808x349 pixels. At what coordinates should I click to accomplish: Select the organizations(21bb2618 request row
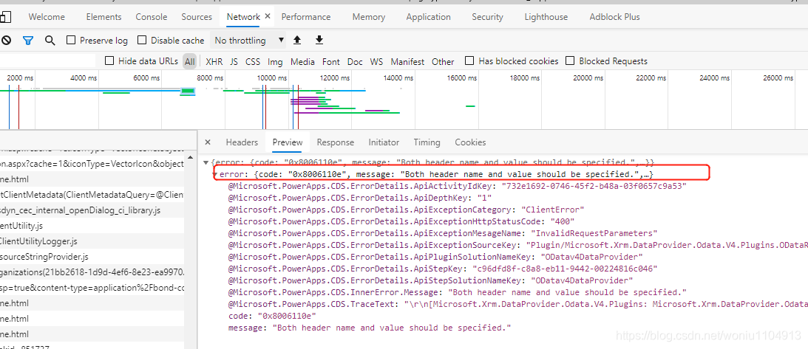coord(92,272)
